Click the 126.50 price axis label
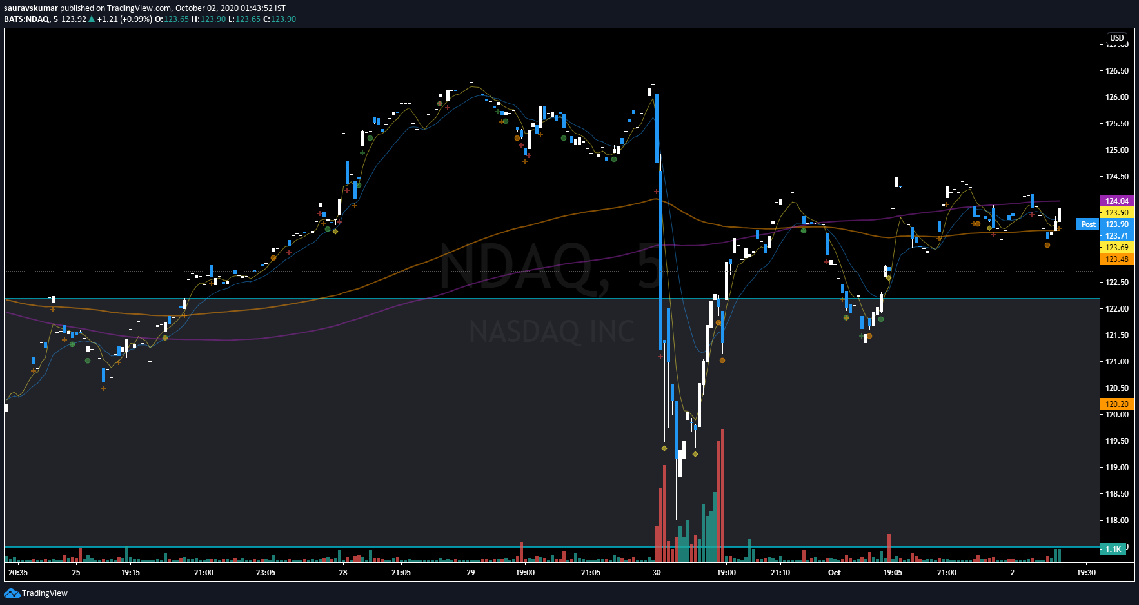The height and width of the screenshot is (605, 1139). click(x=1117, y=71)
